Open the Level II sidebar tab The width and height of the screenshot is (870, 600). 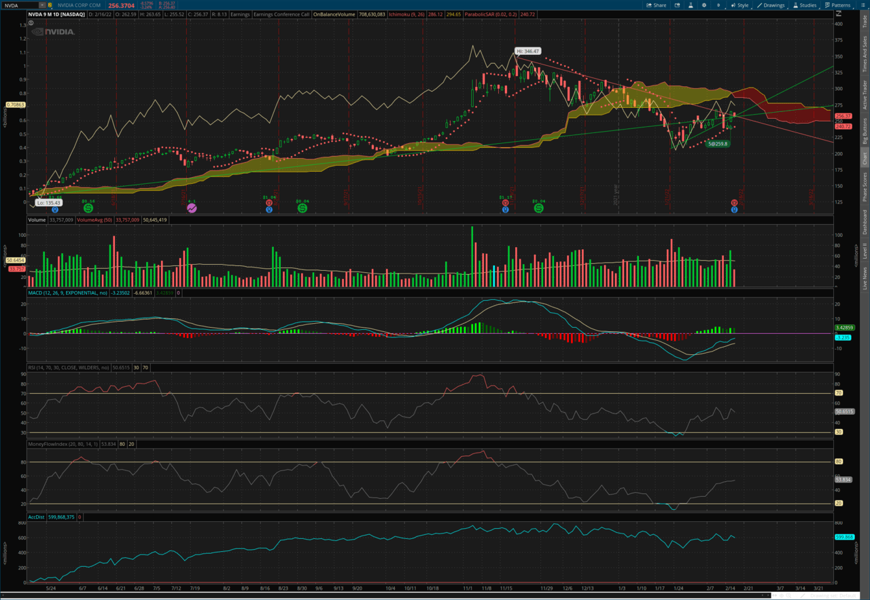[x=865, y=250]
